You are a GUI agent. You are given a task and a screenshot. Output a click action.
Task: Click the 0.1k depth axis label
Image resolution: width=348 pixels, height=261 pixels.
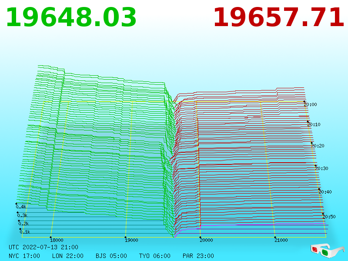[x=25, y=232]
